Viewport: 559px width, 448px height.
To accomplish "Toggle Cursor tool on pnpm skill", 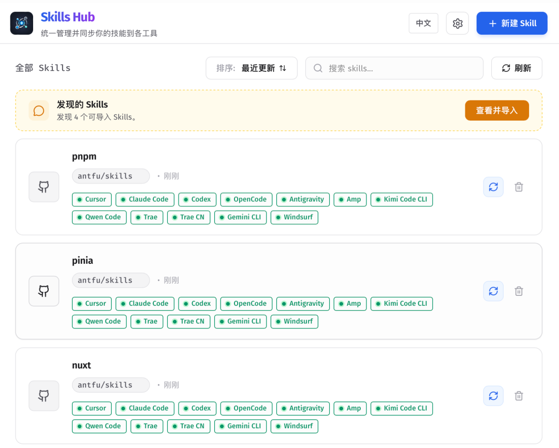I will [x=92, y=199].
